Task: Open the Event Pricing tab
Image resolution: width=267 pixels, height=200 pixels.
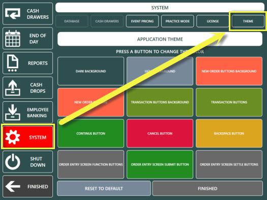Action: click(142, 21)
